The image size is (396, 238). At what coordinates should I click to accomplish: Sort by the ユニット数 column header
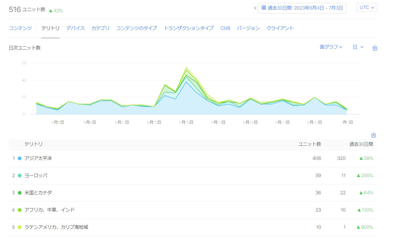coord(310,144)
